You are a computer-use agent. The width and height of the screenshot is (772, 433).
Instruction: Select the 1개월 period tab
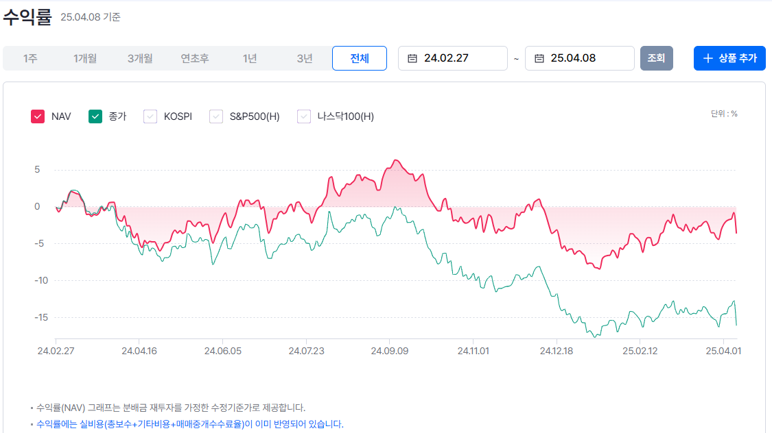click(x=84, y=58)
